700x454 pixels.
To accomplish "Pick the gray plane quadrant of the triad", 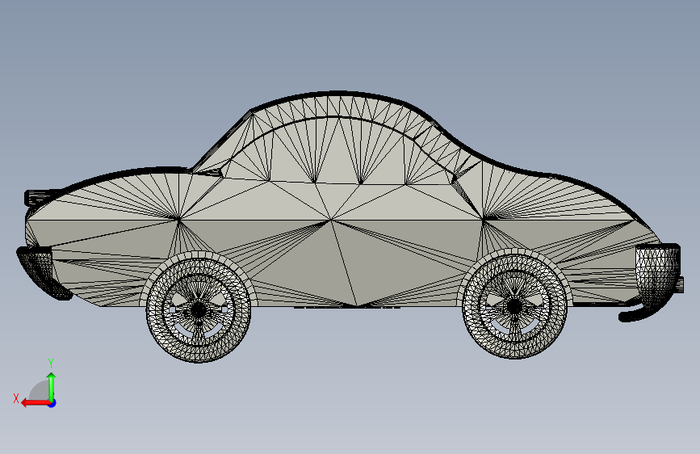I will (40, 391).
